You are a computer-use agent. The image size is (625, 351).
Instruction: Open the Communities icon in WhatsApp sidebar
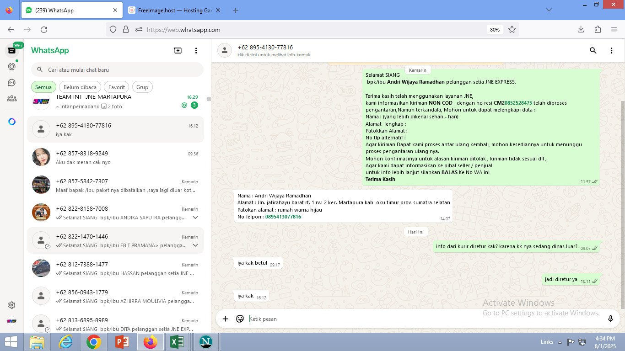(x=12, y=98)
